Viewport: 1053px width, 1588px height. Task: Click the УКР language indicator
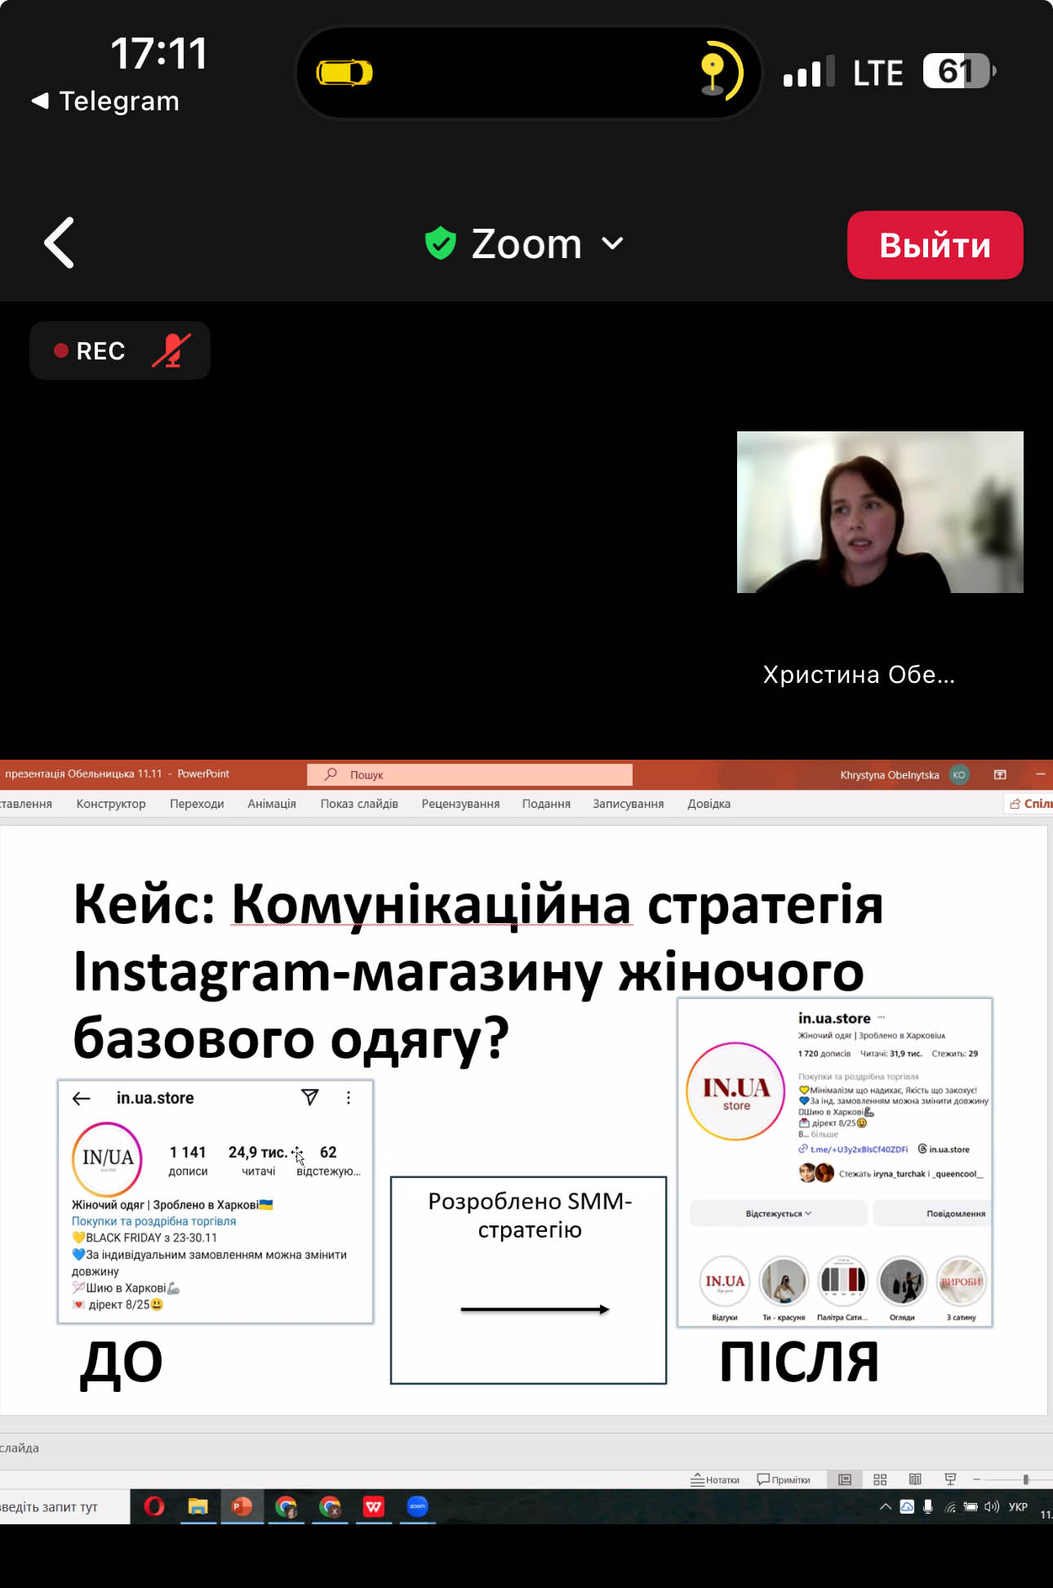[1018, 1507]
